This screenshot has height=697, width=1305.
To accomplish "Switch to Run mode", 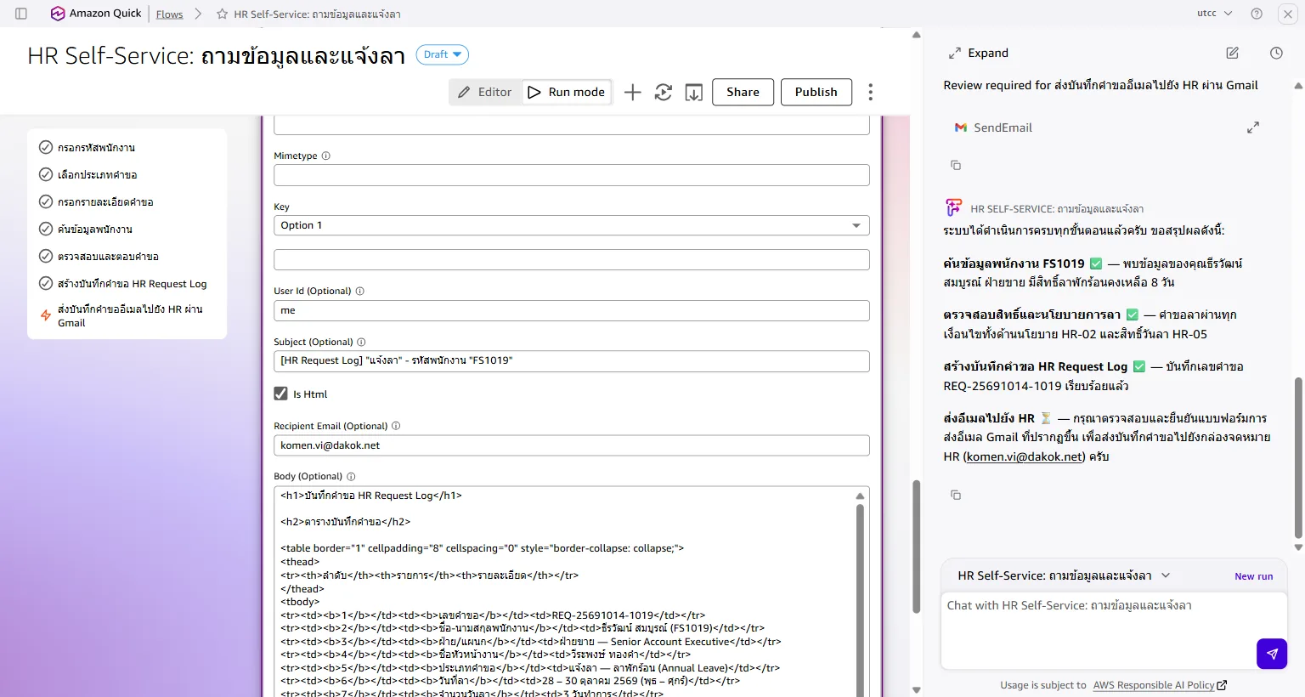I will (x=566, y=92).
